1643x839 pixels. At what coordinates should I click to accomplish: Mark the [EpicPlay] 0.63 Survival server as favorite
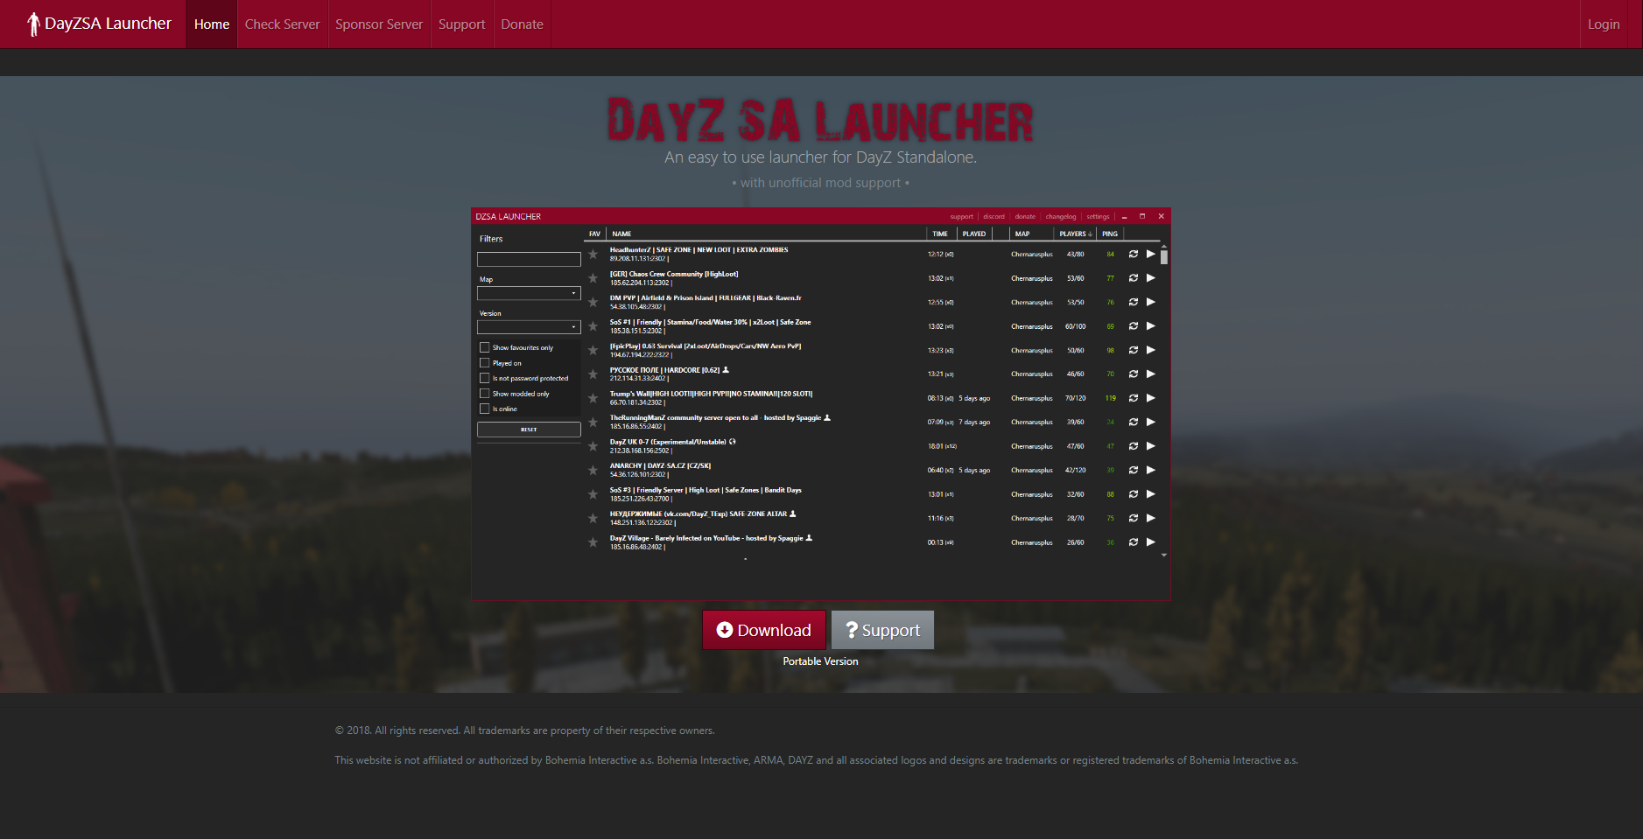[x=593, y=351]
